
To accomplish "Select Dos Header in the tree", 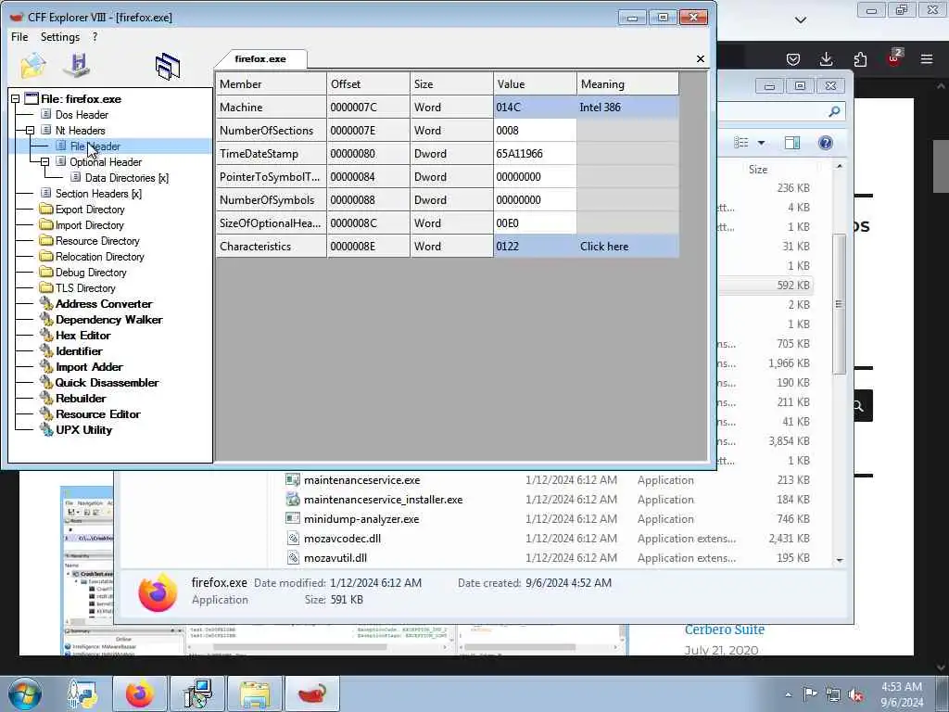I will pos(82,114).
